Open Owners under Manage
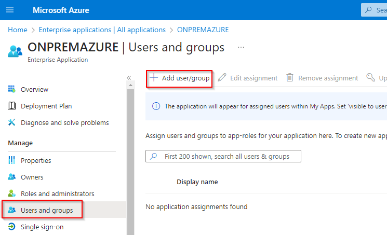The width and height of the screenshot is (387, 235). 32,177
